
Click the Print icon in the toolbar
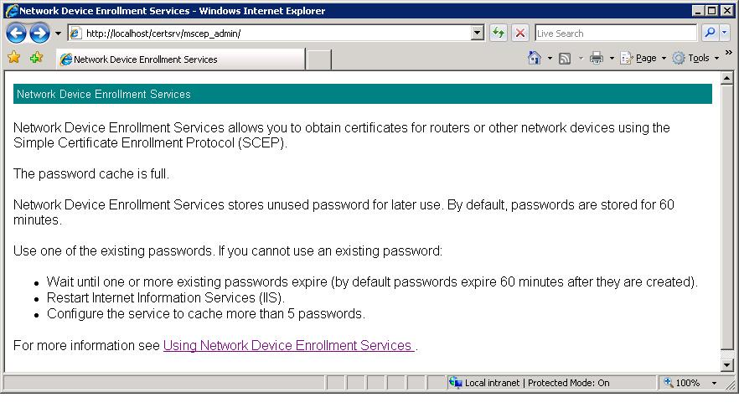(x=597, y=59)
